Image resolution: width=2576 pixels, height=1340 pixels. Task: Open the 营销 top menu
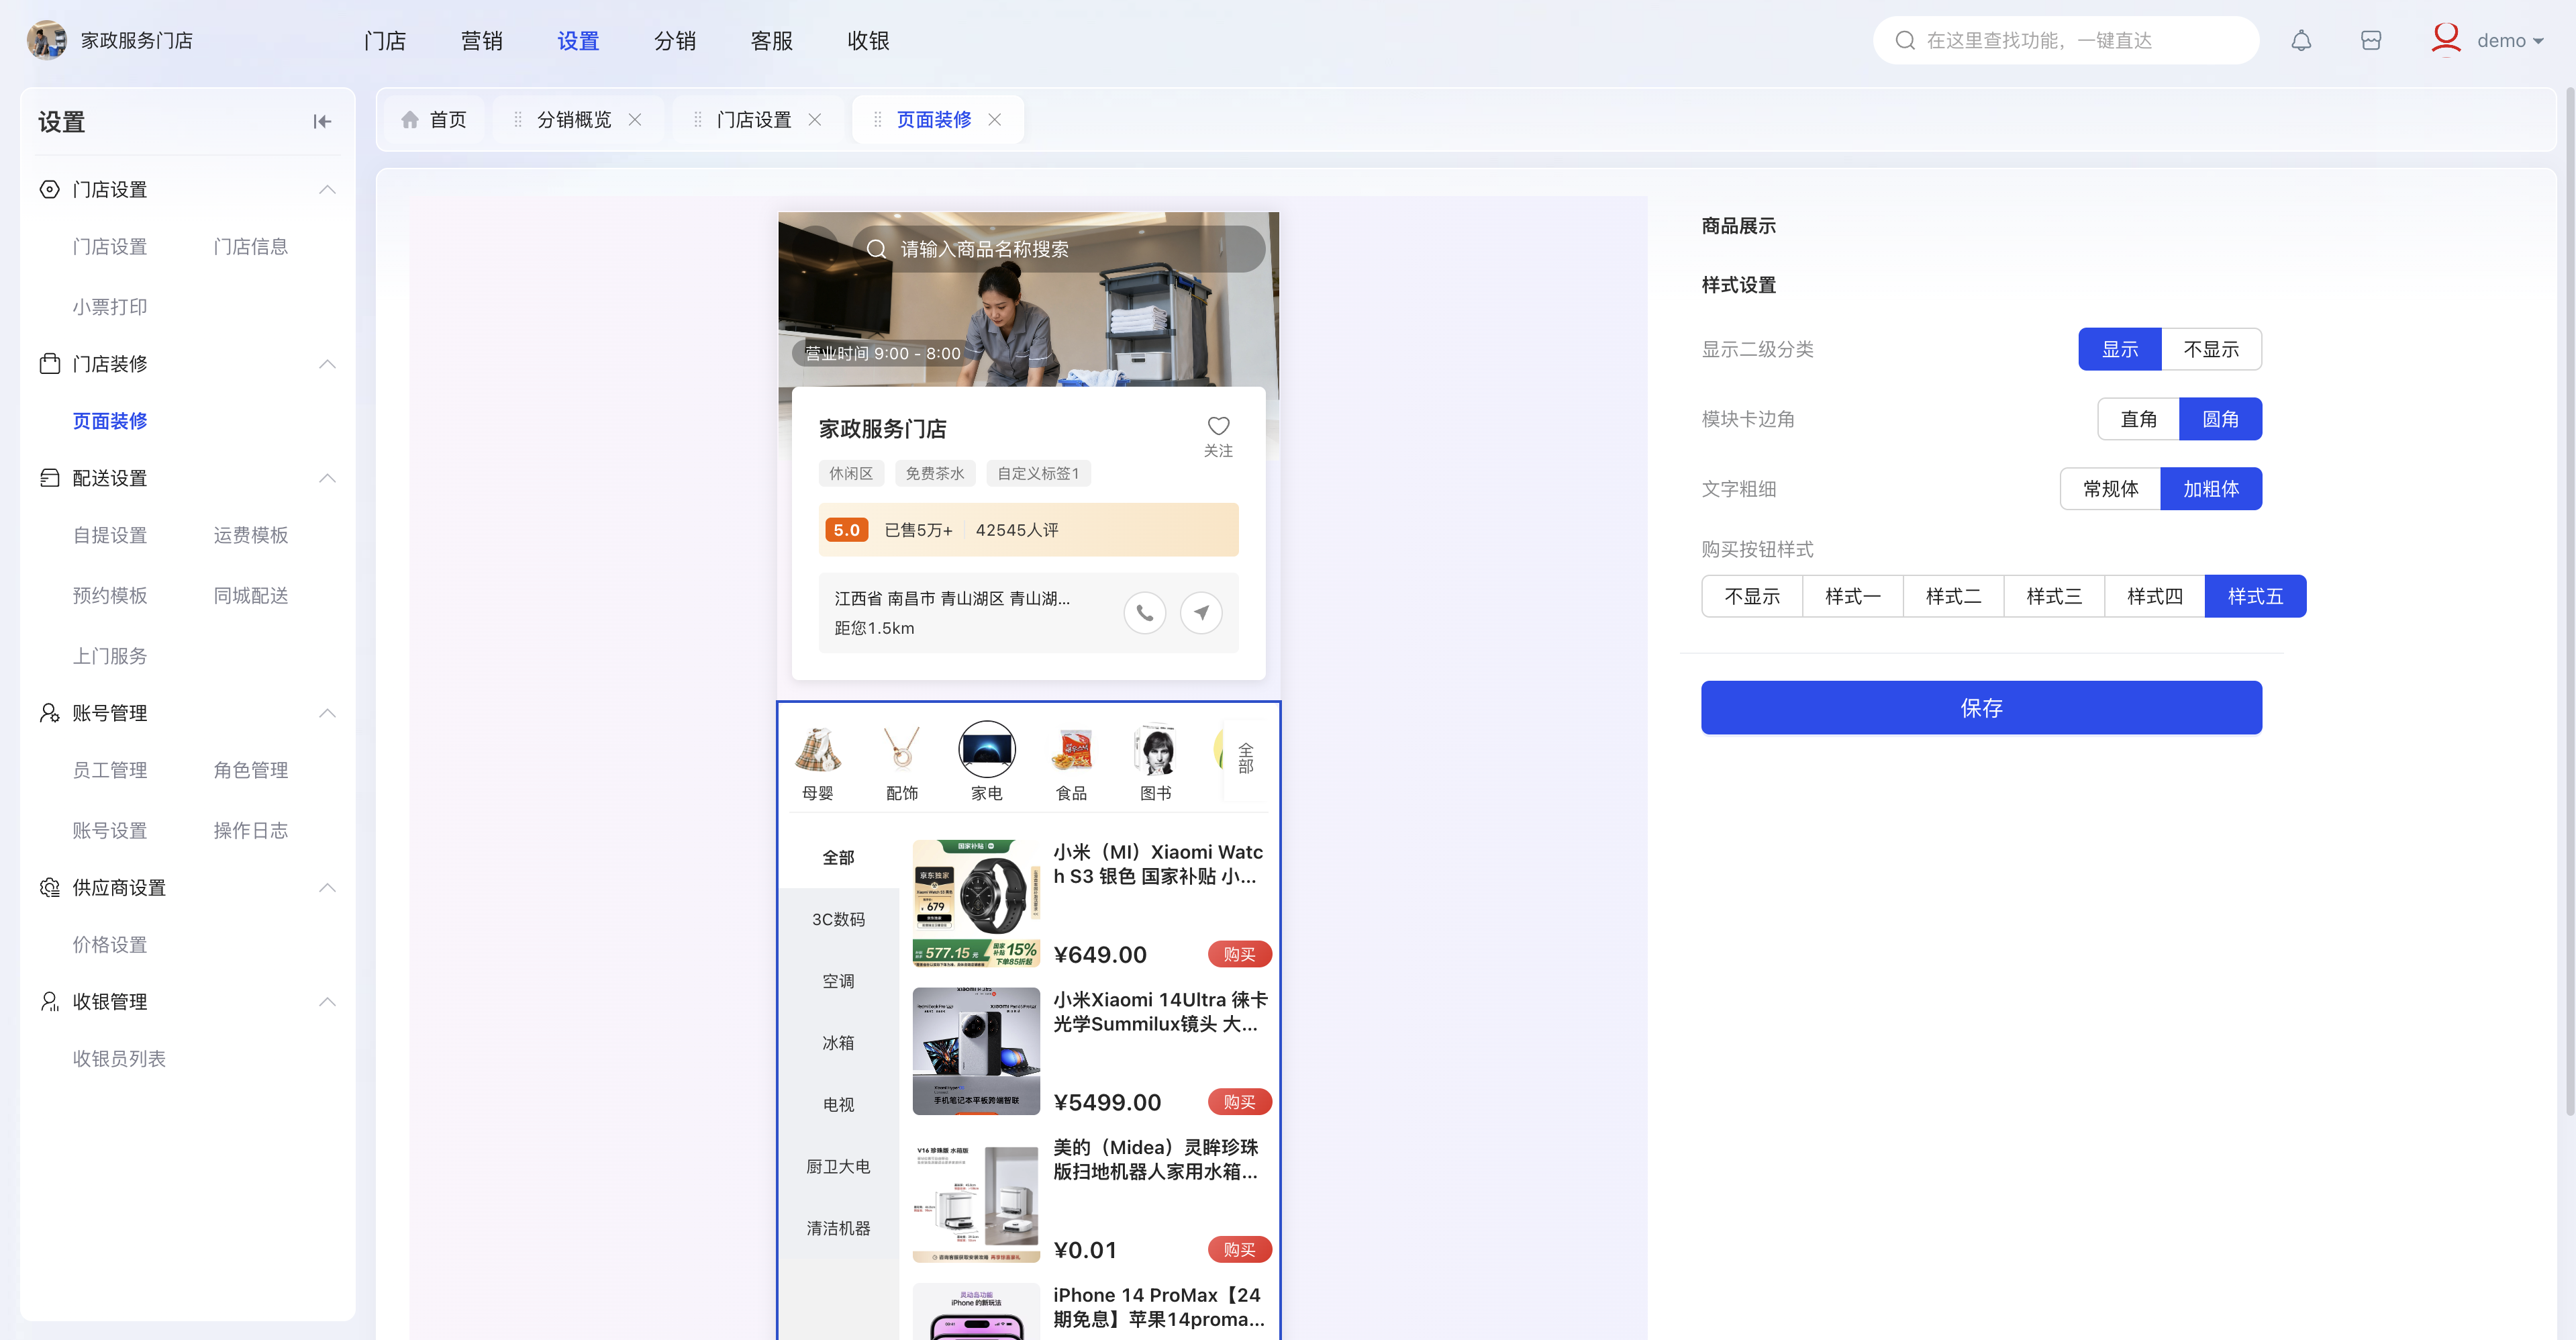click(x=481, y=40)
